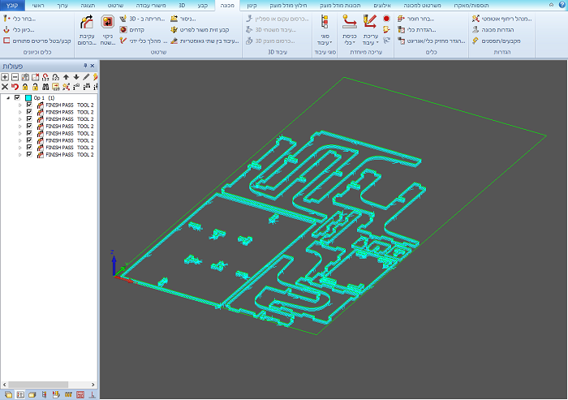Image resolution: width=568 pixels, height=400 pixels.
Task: Uncheck the Op 1 operation checkbox
Action: coord(17,97)
